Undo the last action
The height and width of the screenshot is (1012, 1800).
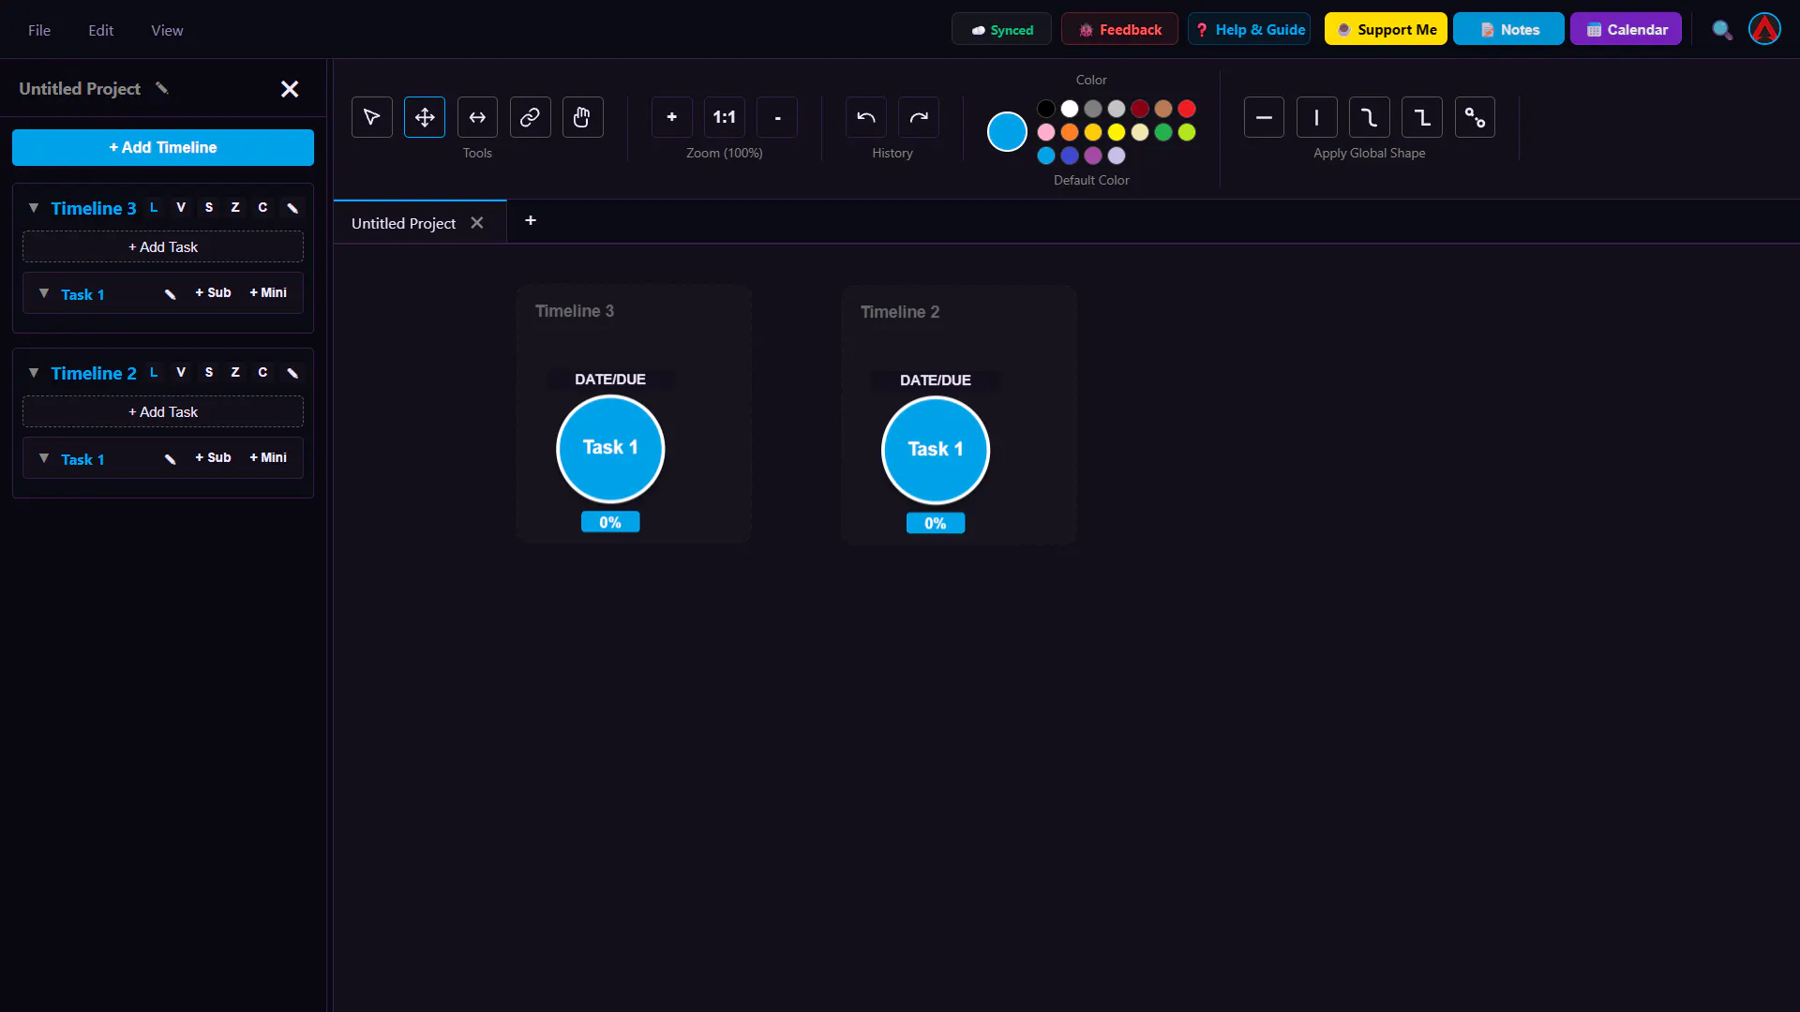[865, 117]
